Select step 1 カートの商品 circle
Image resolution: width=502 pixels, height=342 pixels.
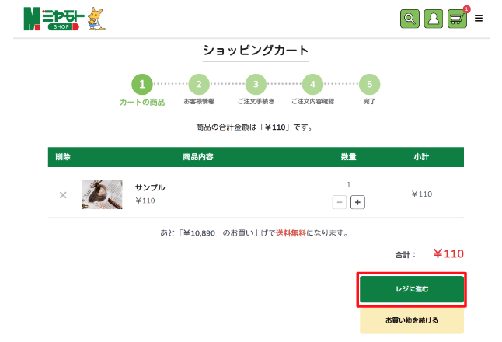(142, 84)
